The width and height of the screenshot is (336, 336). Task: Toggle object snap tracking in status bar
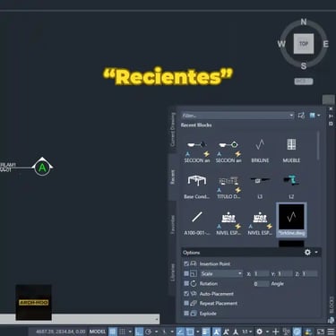(180, 332)
